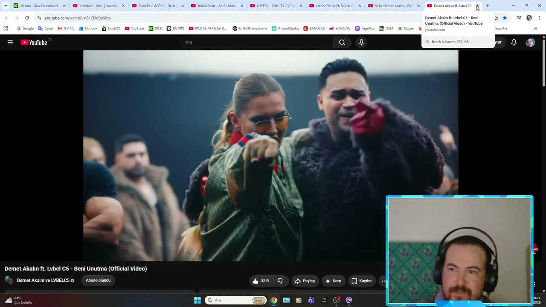
Task: Share the video with Paylaş
Action: coord(305,281)
